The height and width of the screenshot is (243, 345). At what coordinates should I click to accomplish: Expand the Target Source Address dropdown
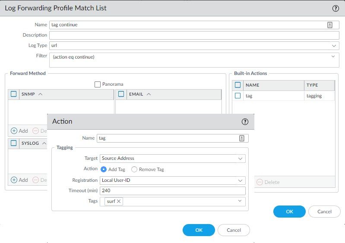click(241, 159)
